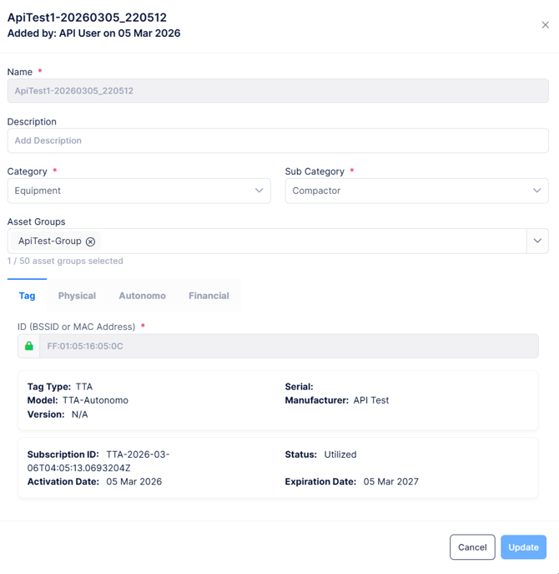Expand the Category chevron arrow
The image size is (559, 574).
(x=259, y=190)
